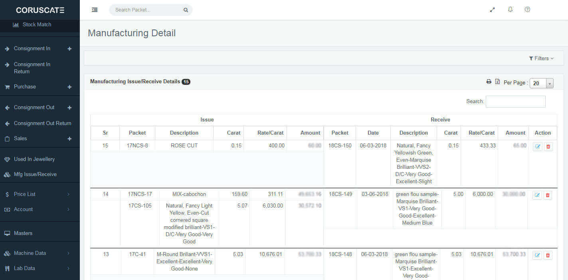Click the fullscreen expand icon
Image resolution: width=568 pixels, height=280 pixels.
click(493, 10)
